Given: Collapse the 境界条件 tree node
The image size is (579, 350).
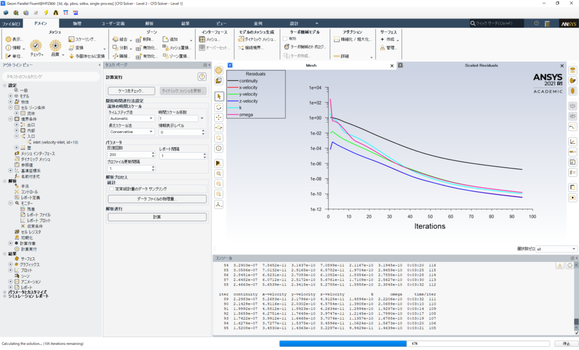Looking at the screenshot, I should point(11,119).
